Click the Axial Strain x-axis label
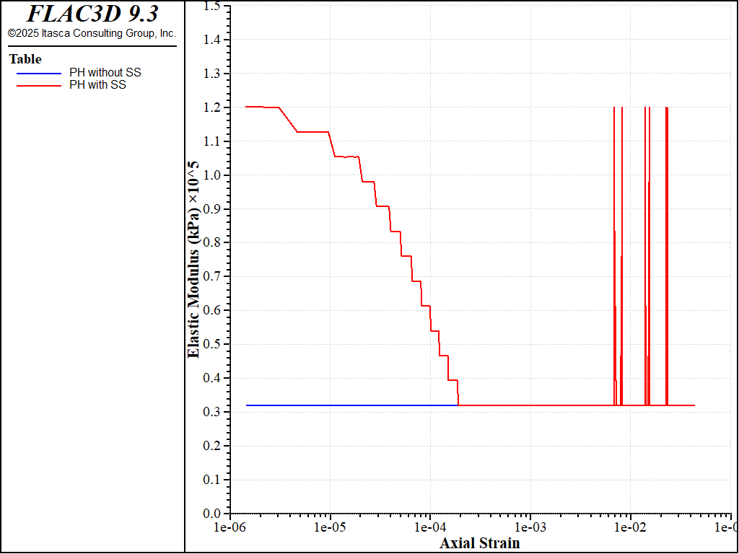739x554 pixels. click(x=479, y=542)
